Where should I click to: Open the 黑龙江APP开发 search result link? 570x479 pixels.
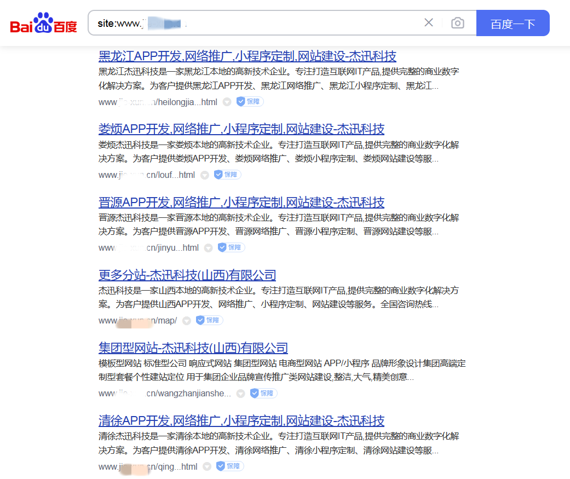pyautogui.click(x=247, y=56)
